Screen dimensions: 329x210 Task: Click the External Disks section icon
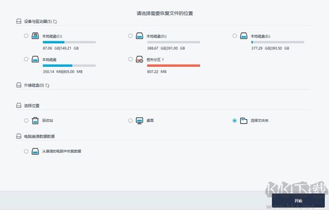pyautogui.click(x=19, y=85)
